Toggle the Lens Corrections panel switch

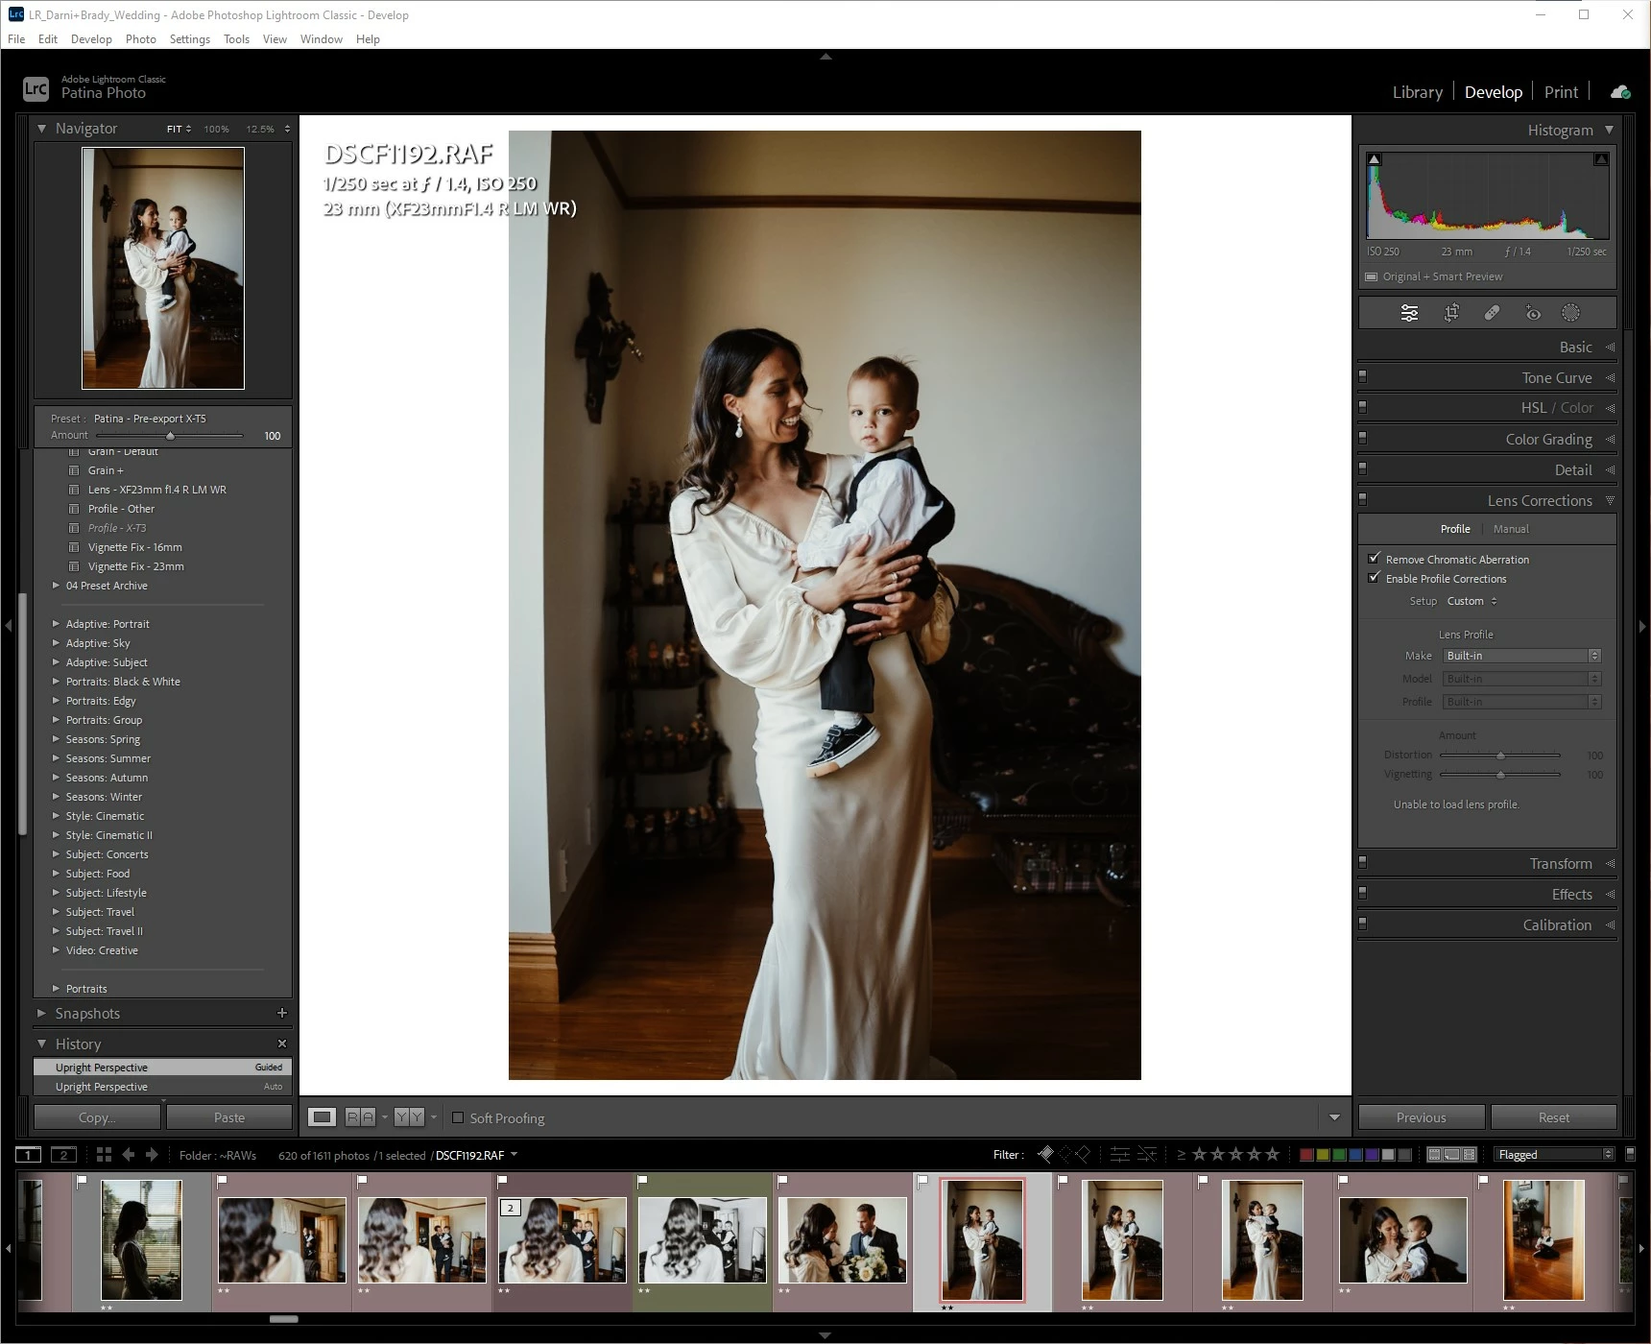[1363, 500]
